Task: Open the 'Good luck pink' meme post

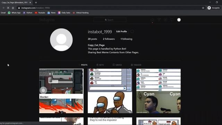Action: pos(159,121)
